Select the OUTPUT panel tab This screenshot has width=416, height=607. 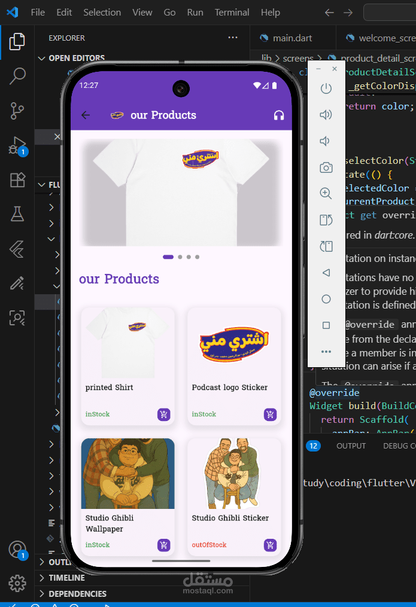[351, 446]
